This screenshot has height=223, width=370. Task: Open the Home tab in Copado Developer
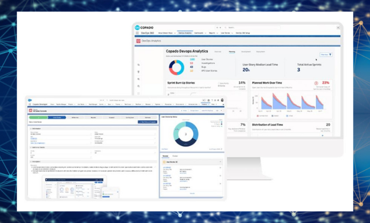(x=52, y=104)
